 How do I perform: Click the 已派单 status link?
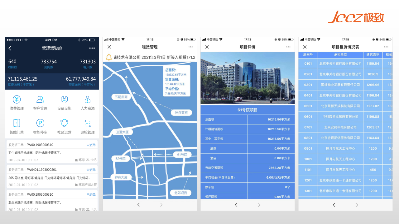[x=91, y=195]
